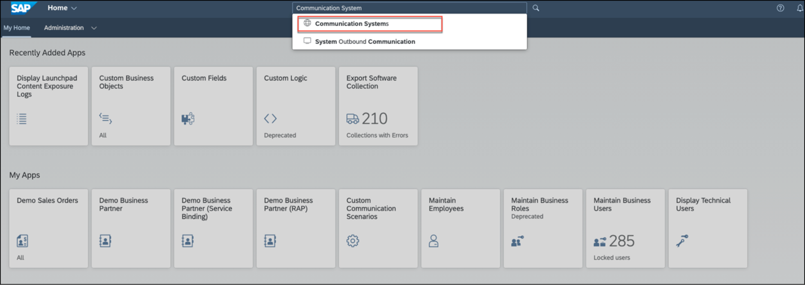Click address book icon on RAP tile
This screenshot has height=287, width=805.
[x=270, y=241]
